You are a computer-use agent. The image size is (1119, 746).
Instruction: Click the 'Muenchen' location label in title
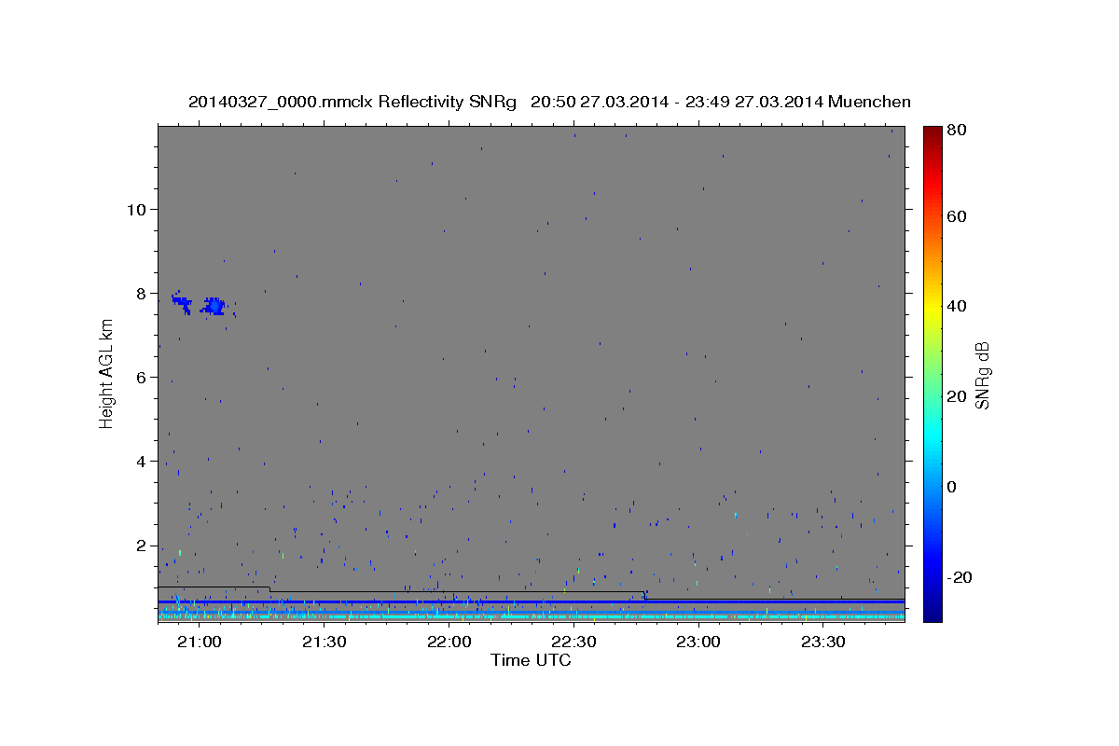coord(869,102)
